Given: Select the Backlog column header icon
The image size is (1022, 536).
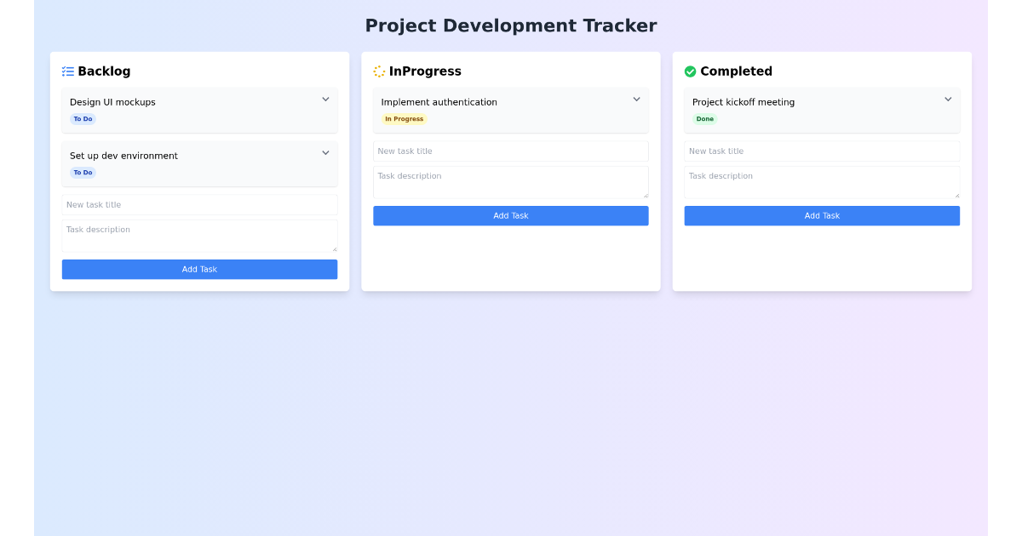Looking at the screenshot, I should coord(68,71).
